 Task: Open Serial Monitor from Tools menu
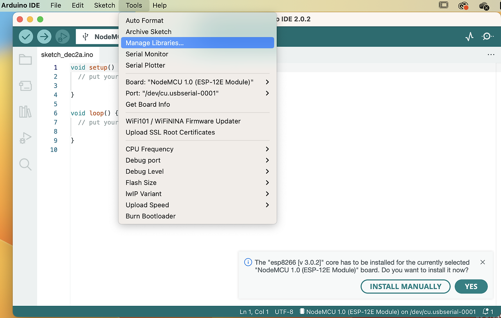click(x=198, y=54)
